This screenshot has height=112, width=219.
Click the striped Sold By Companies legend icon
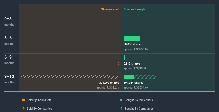23,109
